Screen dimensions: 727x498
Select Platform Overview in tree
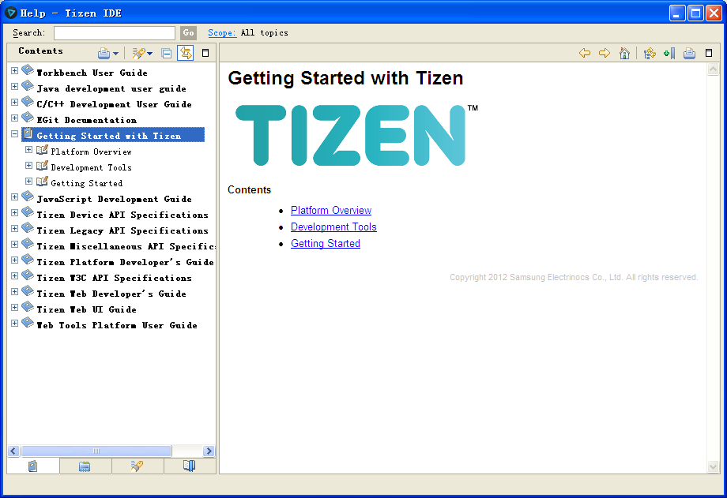tap(91, 152)
